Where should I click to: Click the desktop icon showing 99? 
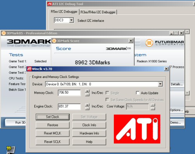[x=11, y=150]
